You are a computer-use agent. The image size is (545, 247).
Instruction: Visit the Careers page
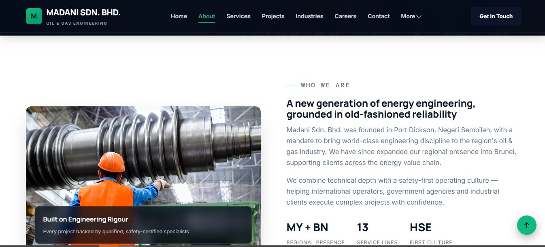(345, 16)
